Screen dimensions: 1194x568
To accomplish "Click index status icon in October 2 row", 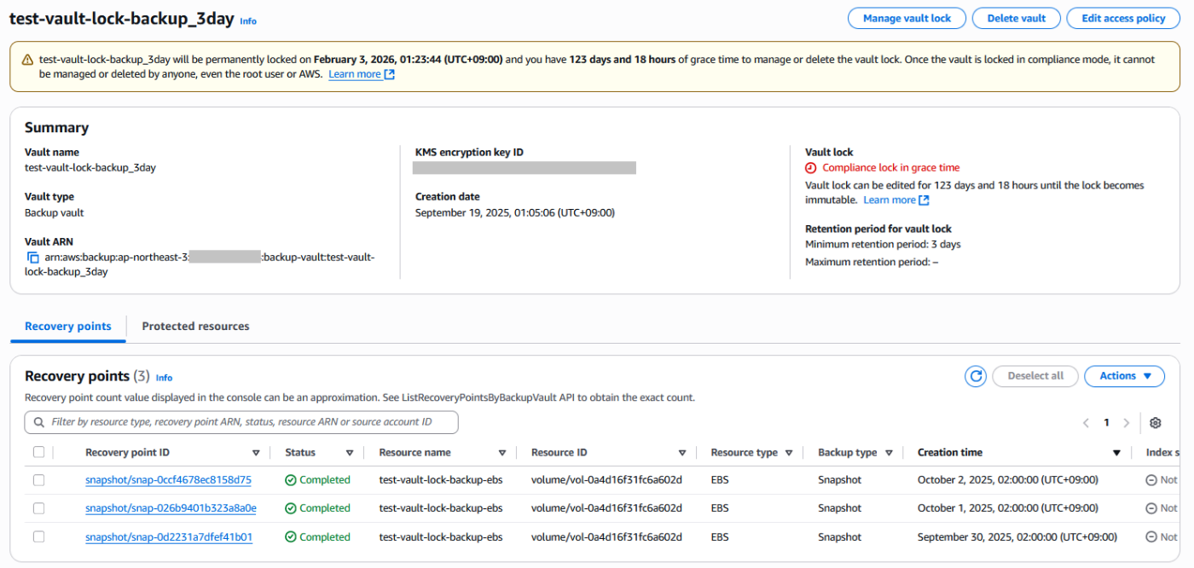I will (1151, 480).
